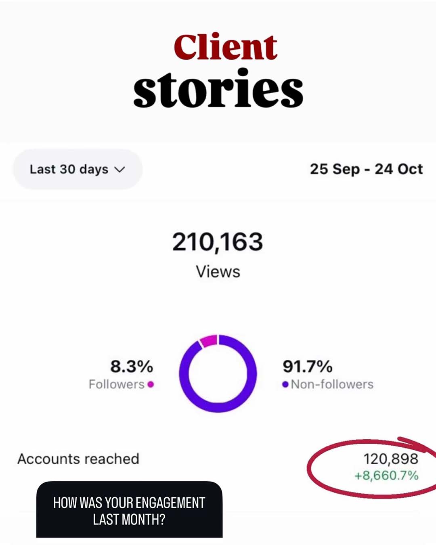Image resolution: width=436 pixels, height=545 pixels.
Task: Click the red Client heading
Action: 225,47
